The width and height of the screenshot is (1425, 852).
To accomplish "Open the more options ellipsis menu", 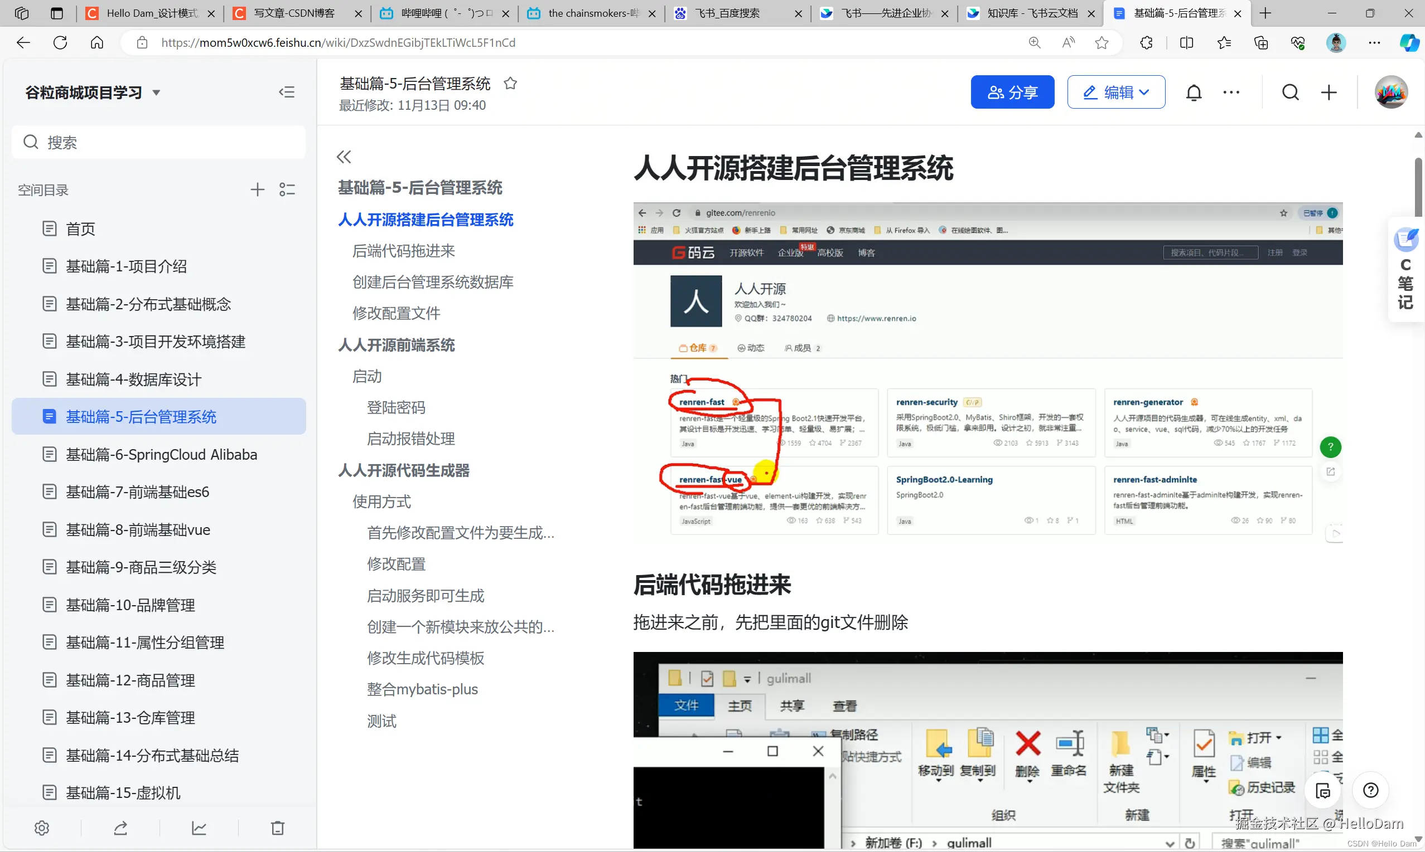I will coord(1231,92).
